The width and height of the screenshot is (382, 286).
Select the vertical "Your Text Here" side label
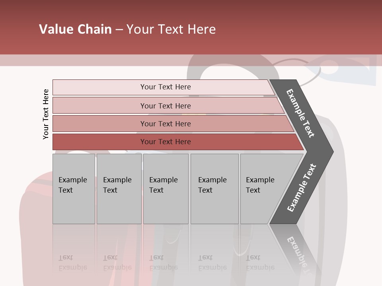point(46,114)
